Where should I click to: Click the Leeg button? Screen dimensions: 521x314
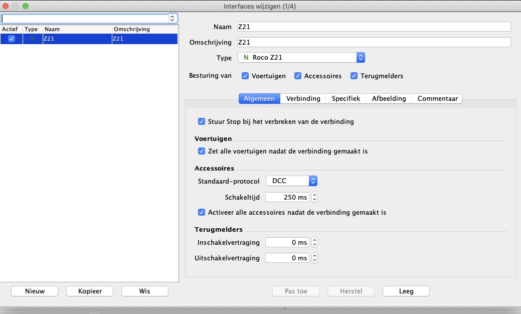pyautogui.click(x=406, y=291)
